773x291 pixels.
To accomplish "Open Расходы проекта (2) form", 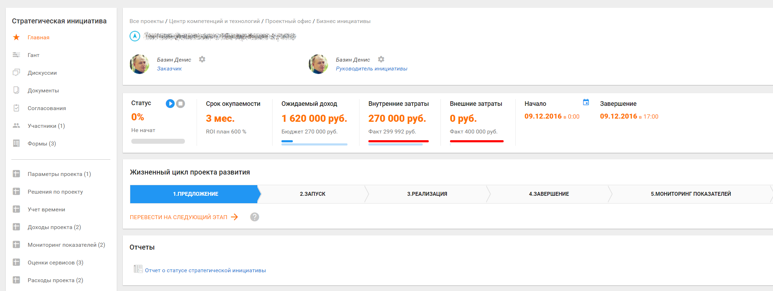I will click(x=55, y=280).
